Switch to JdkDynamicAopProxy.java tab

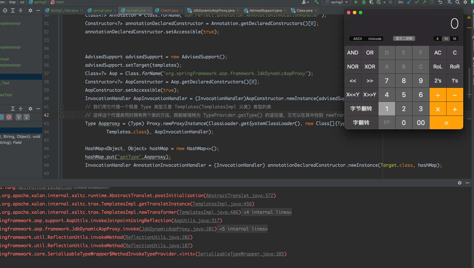[x=214, y=10]
